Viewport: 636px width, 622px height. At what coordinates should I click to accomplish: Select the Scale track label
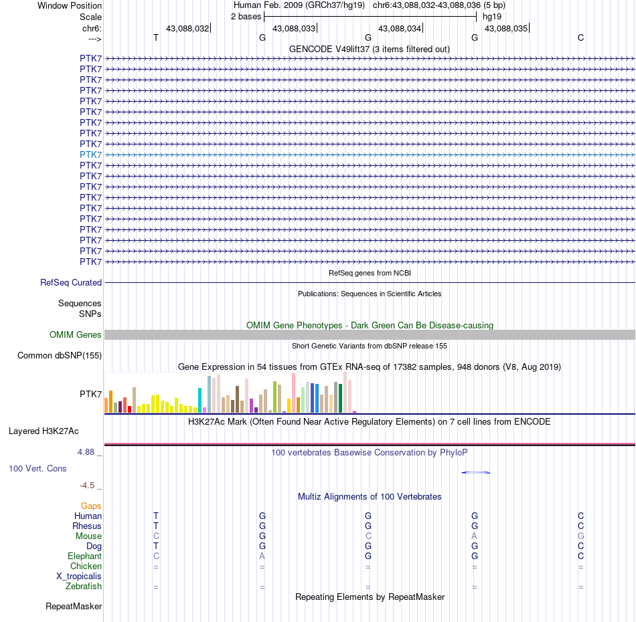[90, 17]
